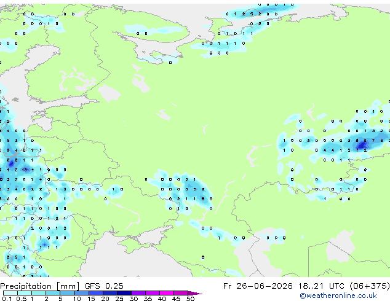Pick the 15–20 mm blue legend swatch
The height and width of the screenshot is (301, 390).
pos(95,293)
